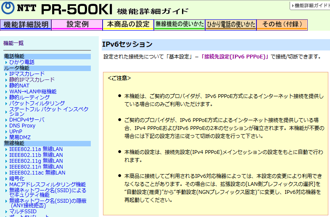Click the arrow icon beside DHCPv4サーバ
This screenshot has width=330, height=217.
[x=6, y=120]
